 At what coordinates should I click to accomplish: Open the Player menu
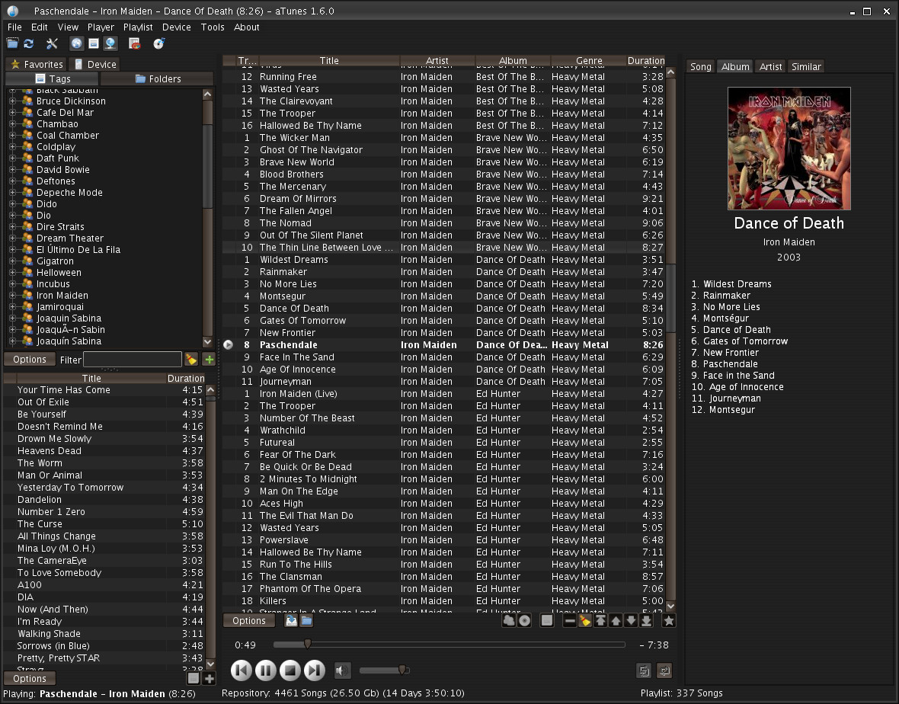pyautogui.click(x=101, y=27)
